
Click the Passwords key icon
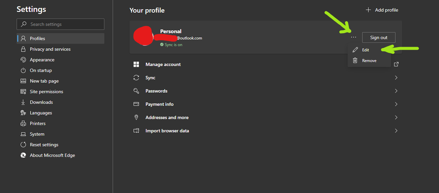point(136,91)
